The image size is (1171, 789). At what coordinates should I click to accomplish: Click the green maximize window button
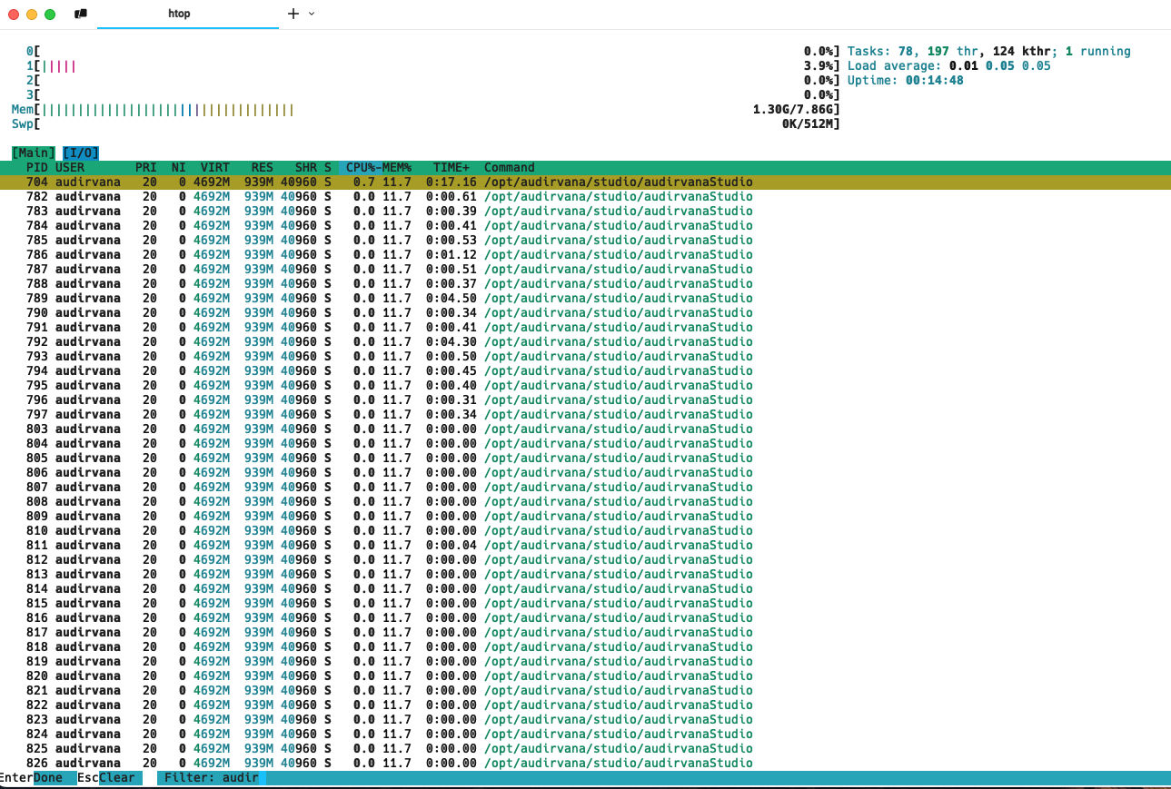point(50,14)
